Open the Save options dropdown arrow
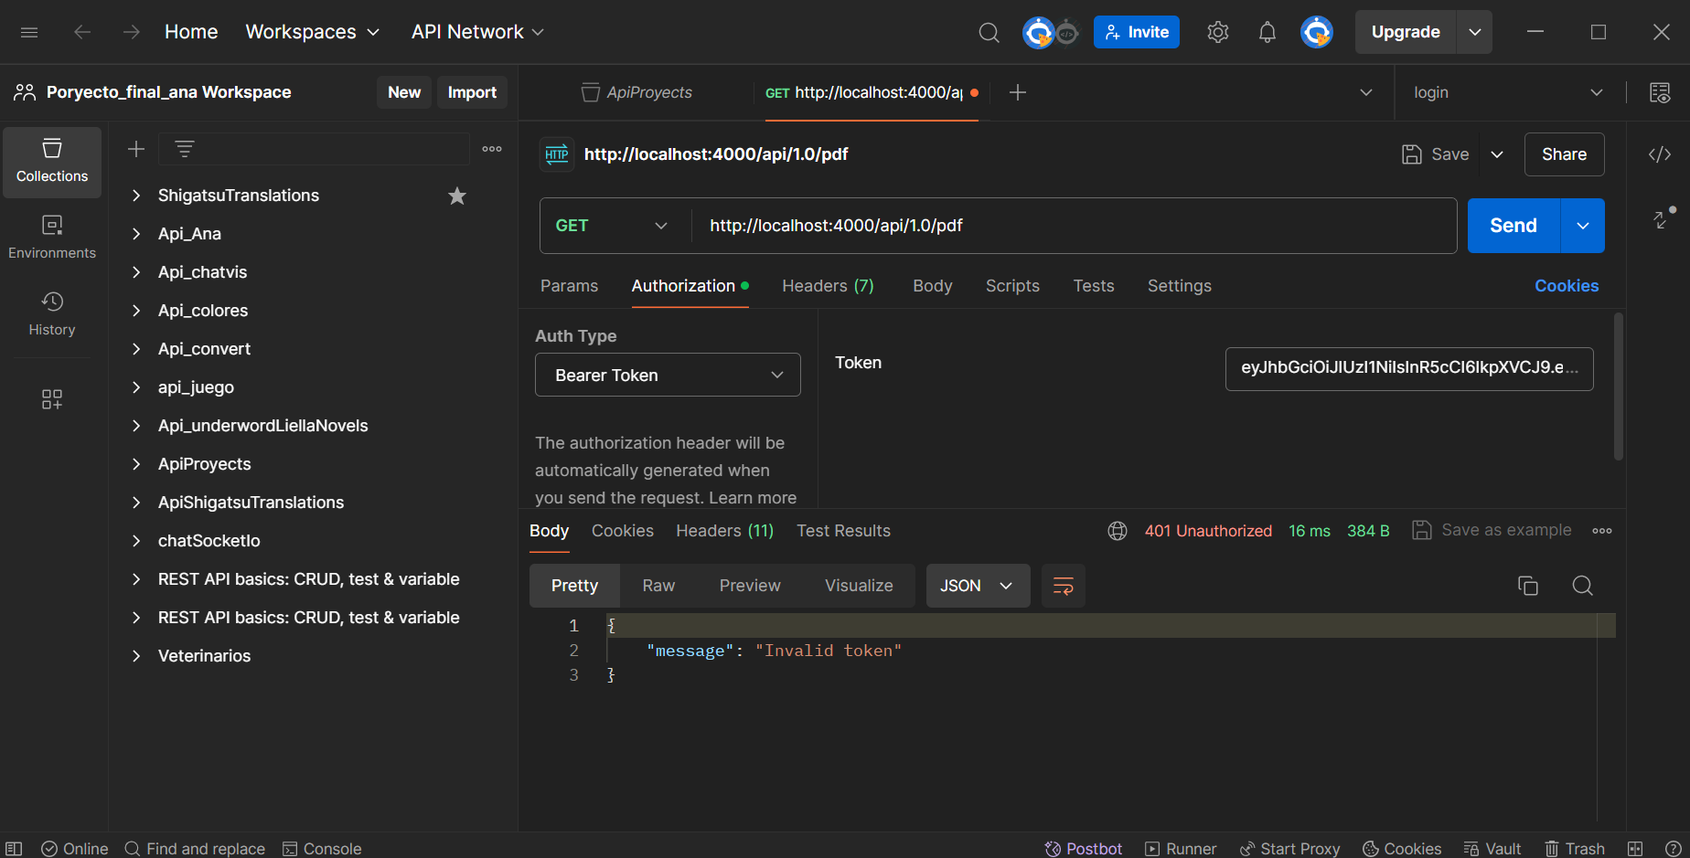The image size is (1690, 858). pos(1497,154)
